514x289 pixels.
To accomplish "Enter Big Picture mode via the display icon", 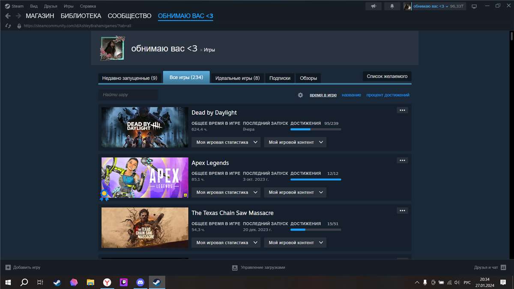I will 474,6.
